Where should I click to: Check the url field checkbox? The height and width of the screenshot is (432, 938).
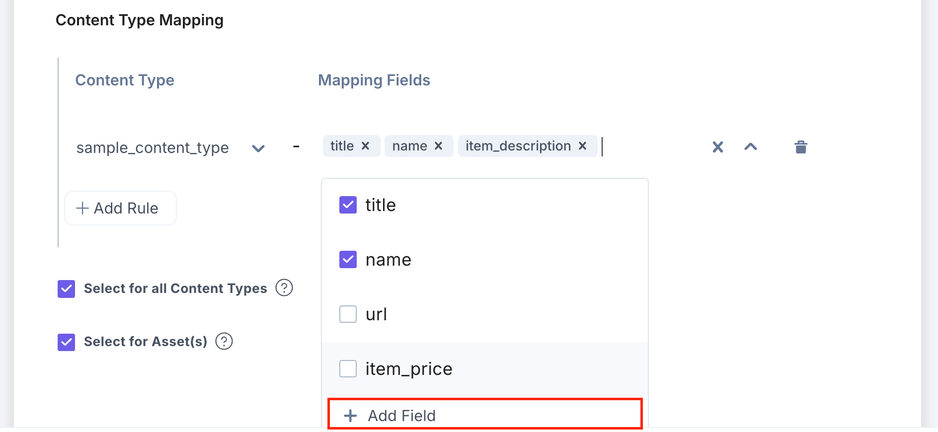[348, 314]
